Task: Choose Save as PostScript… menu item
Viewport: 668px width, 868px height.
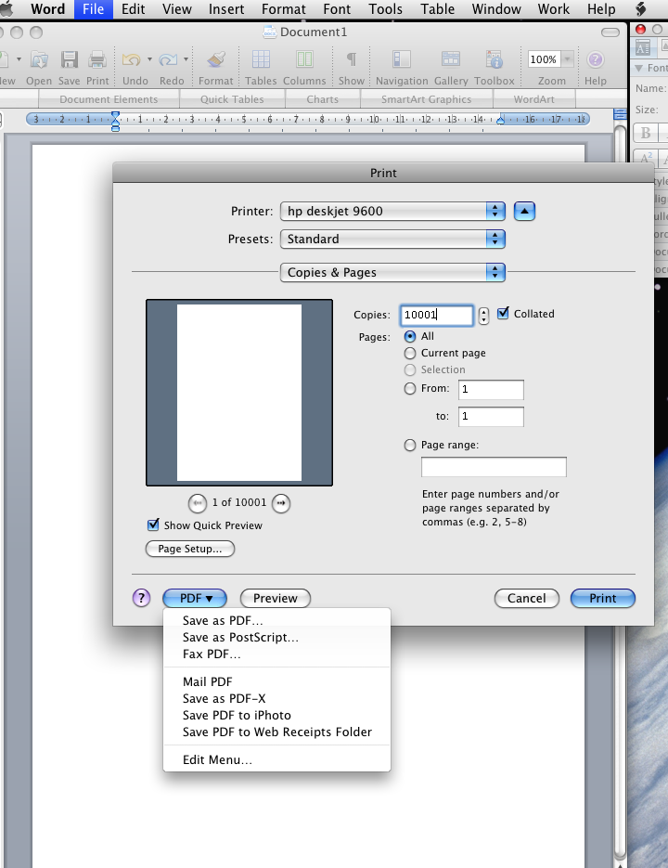Action: [x=276, y=637]
